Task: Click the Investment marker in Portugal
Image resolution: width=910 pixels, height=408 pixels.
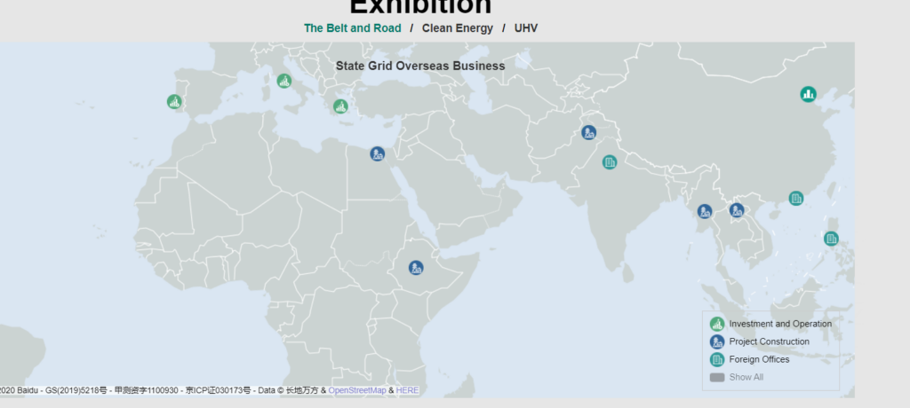Action: click(174, 102)
